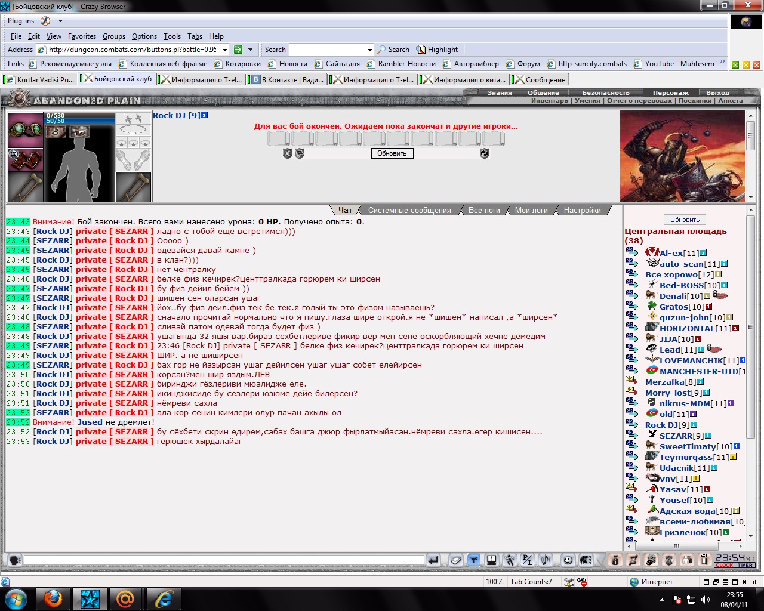The width and height of the screenshot is (764, 611).
Task: Open Firefox from the Windows taskbar
Action: 54,599
